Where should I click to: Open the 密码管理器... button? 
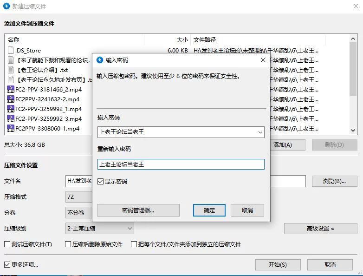(x=138, y=210)
